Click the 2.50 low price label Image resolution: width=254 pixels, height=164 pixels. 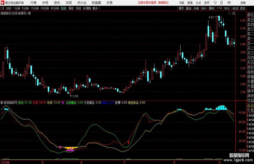(x=76, y=96)
